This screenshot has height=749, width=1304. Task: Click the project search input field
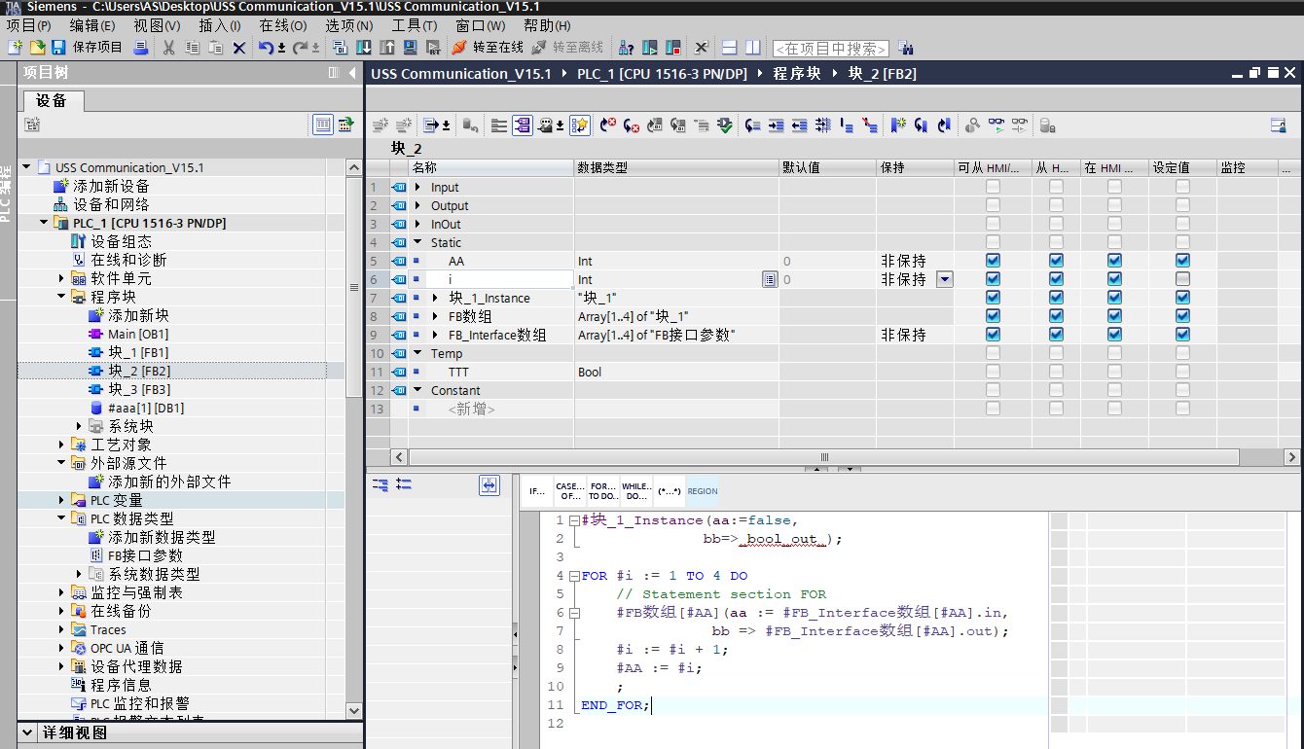(x=830, y=48)
